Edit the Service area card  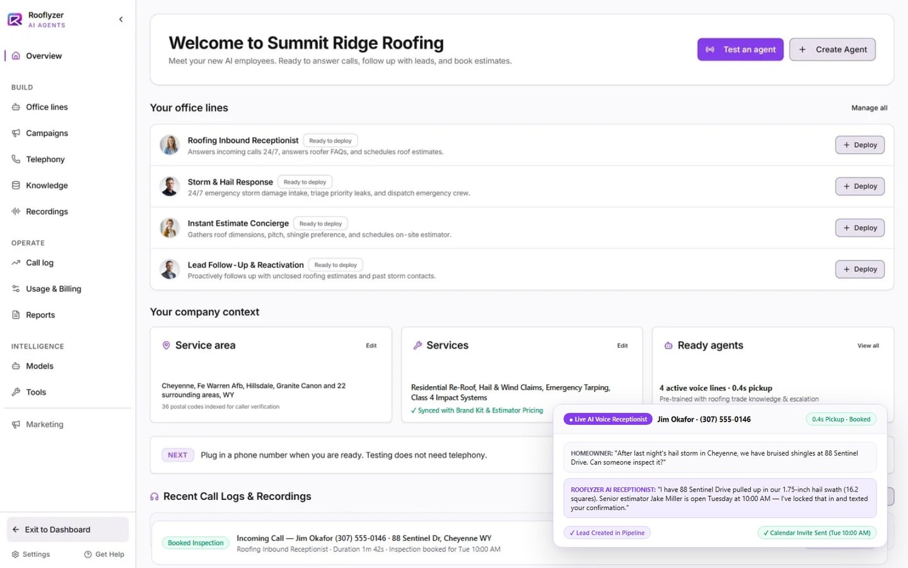371,346
